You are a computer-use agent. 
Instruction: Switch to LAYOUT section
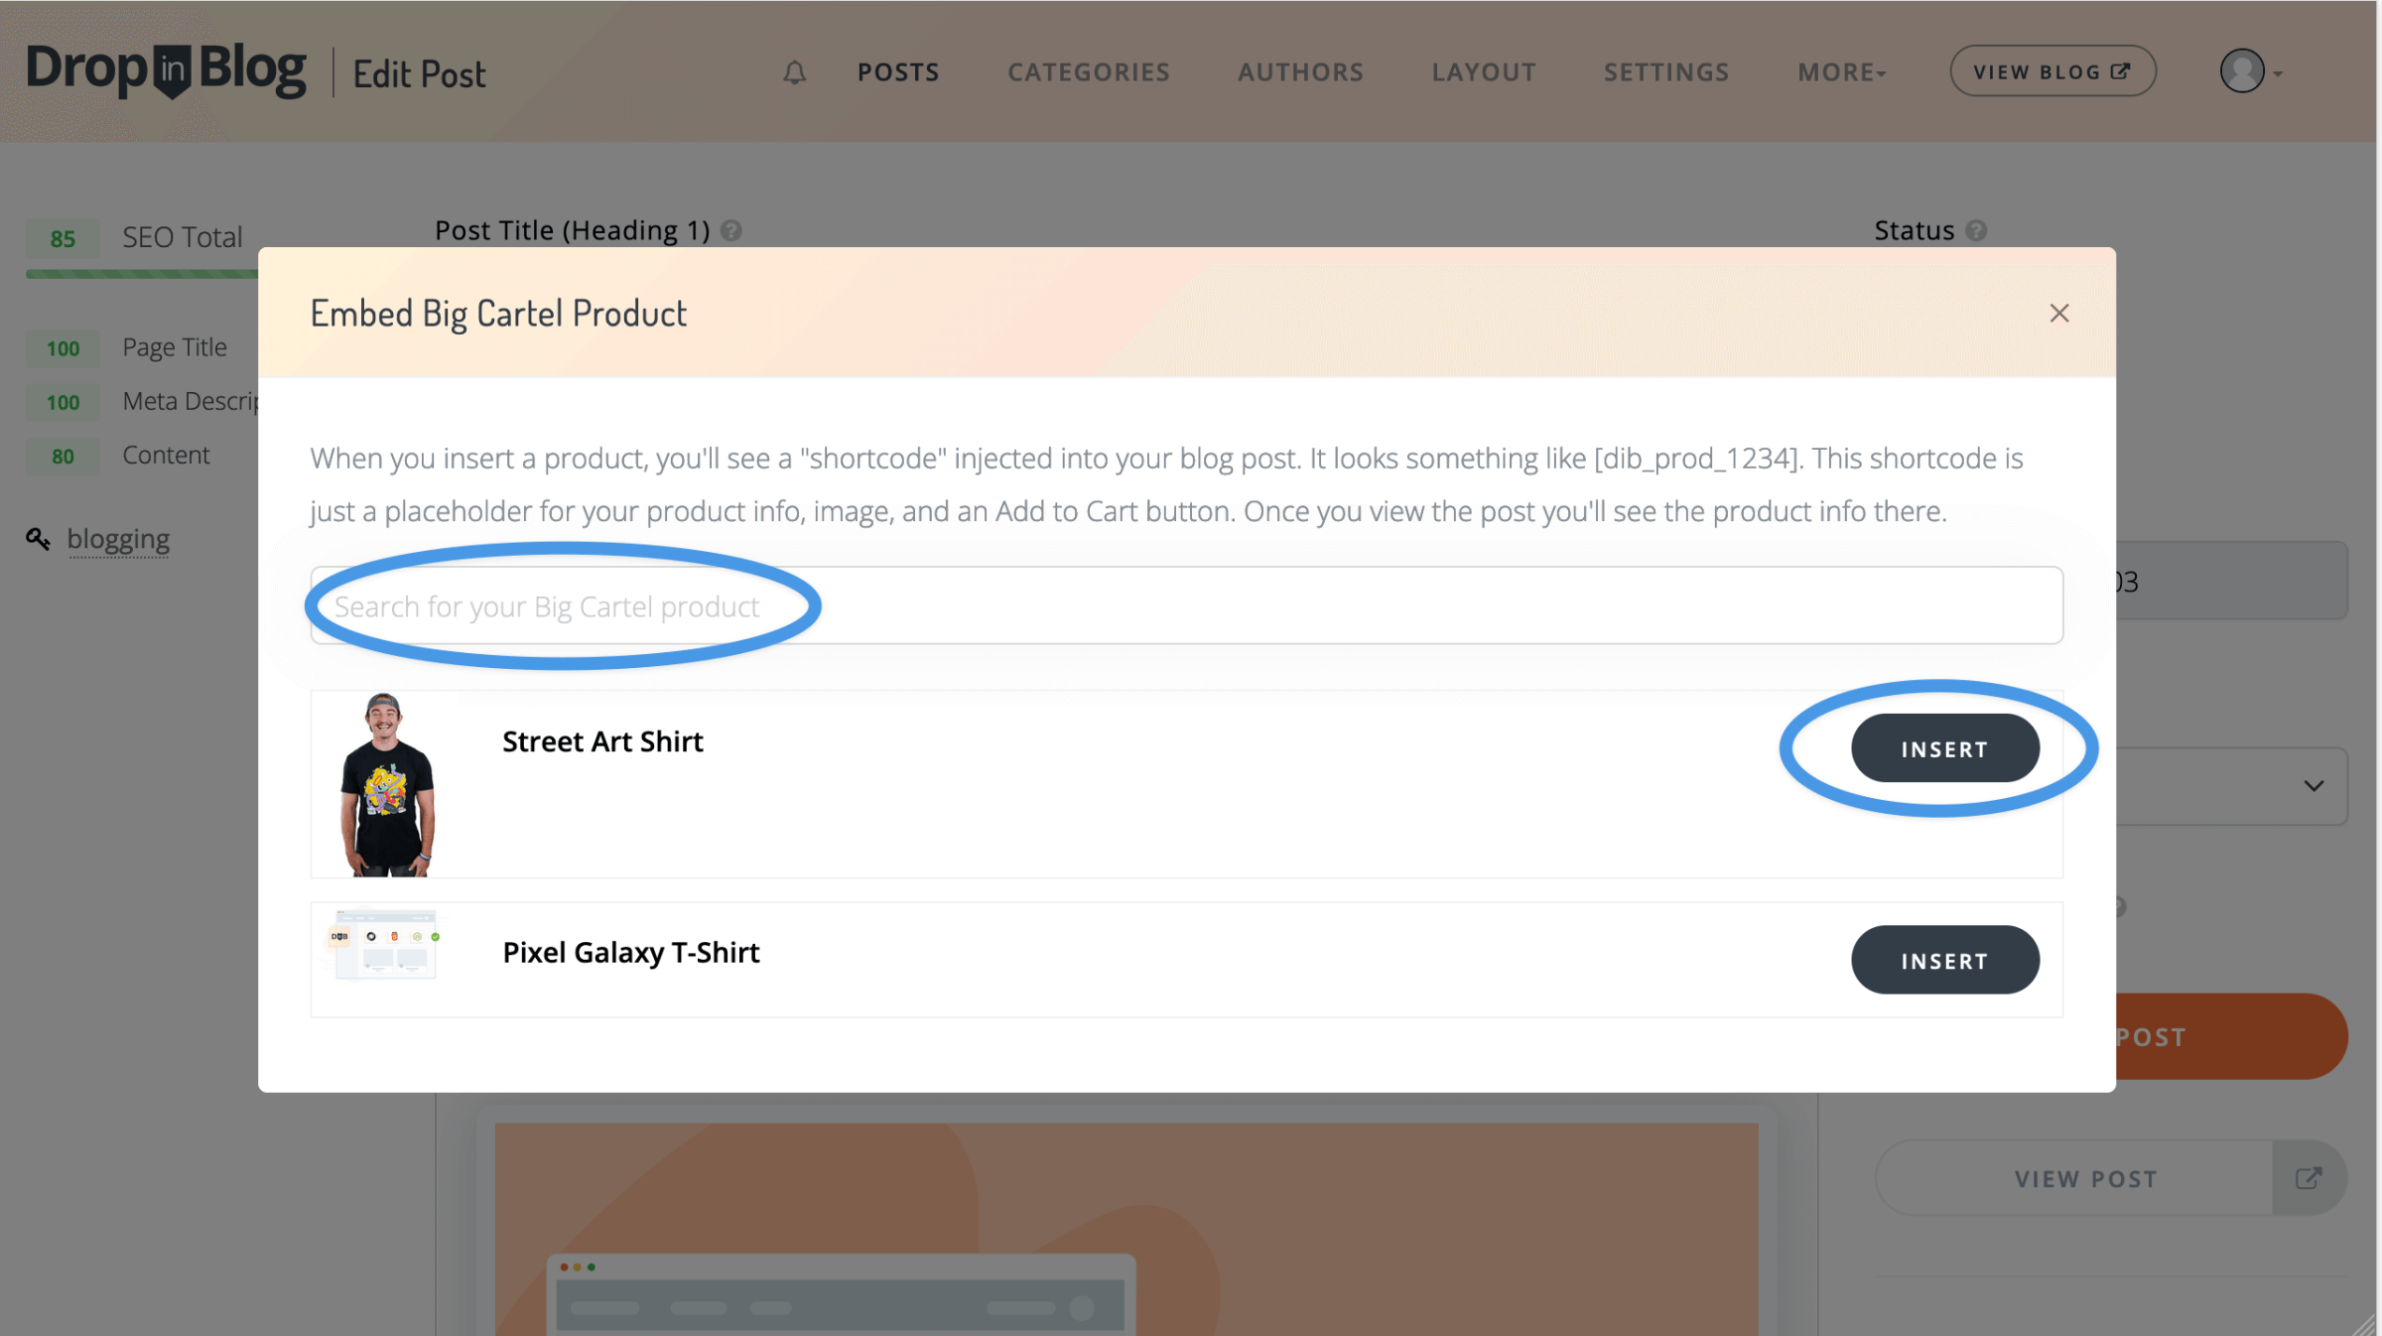(x=1484, y=72)
